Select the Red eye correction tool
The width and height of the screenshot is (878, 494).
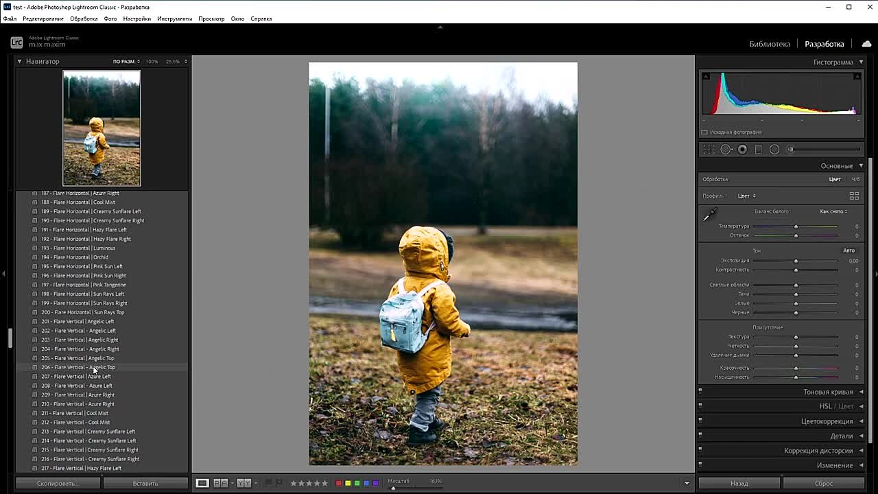(742, 149)
